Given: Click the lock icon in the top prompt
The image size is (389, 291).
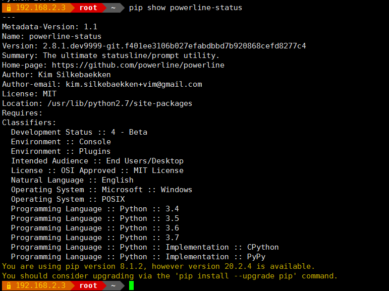Looking at the screenshot, I should (x=9, y=8).
